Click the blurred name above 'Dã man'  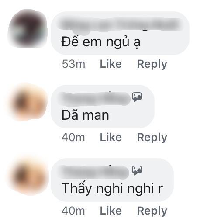point(95,99)
